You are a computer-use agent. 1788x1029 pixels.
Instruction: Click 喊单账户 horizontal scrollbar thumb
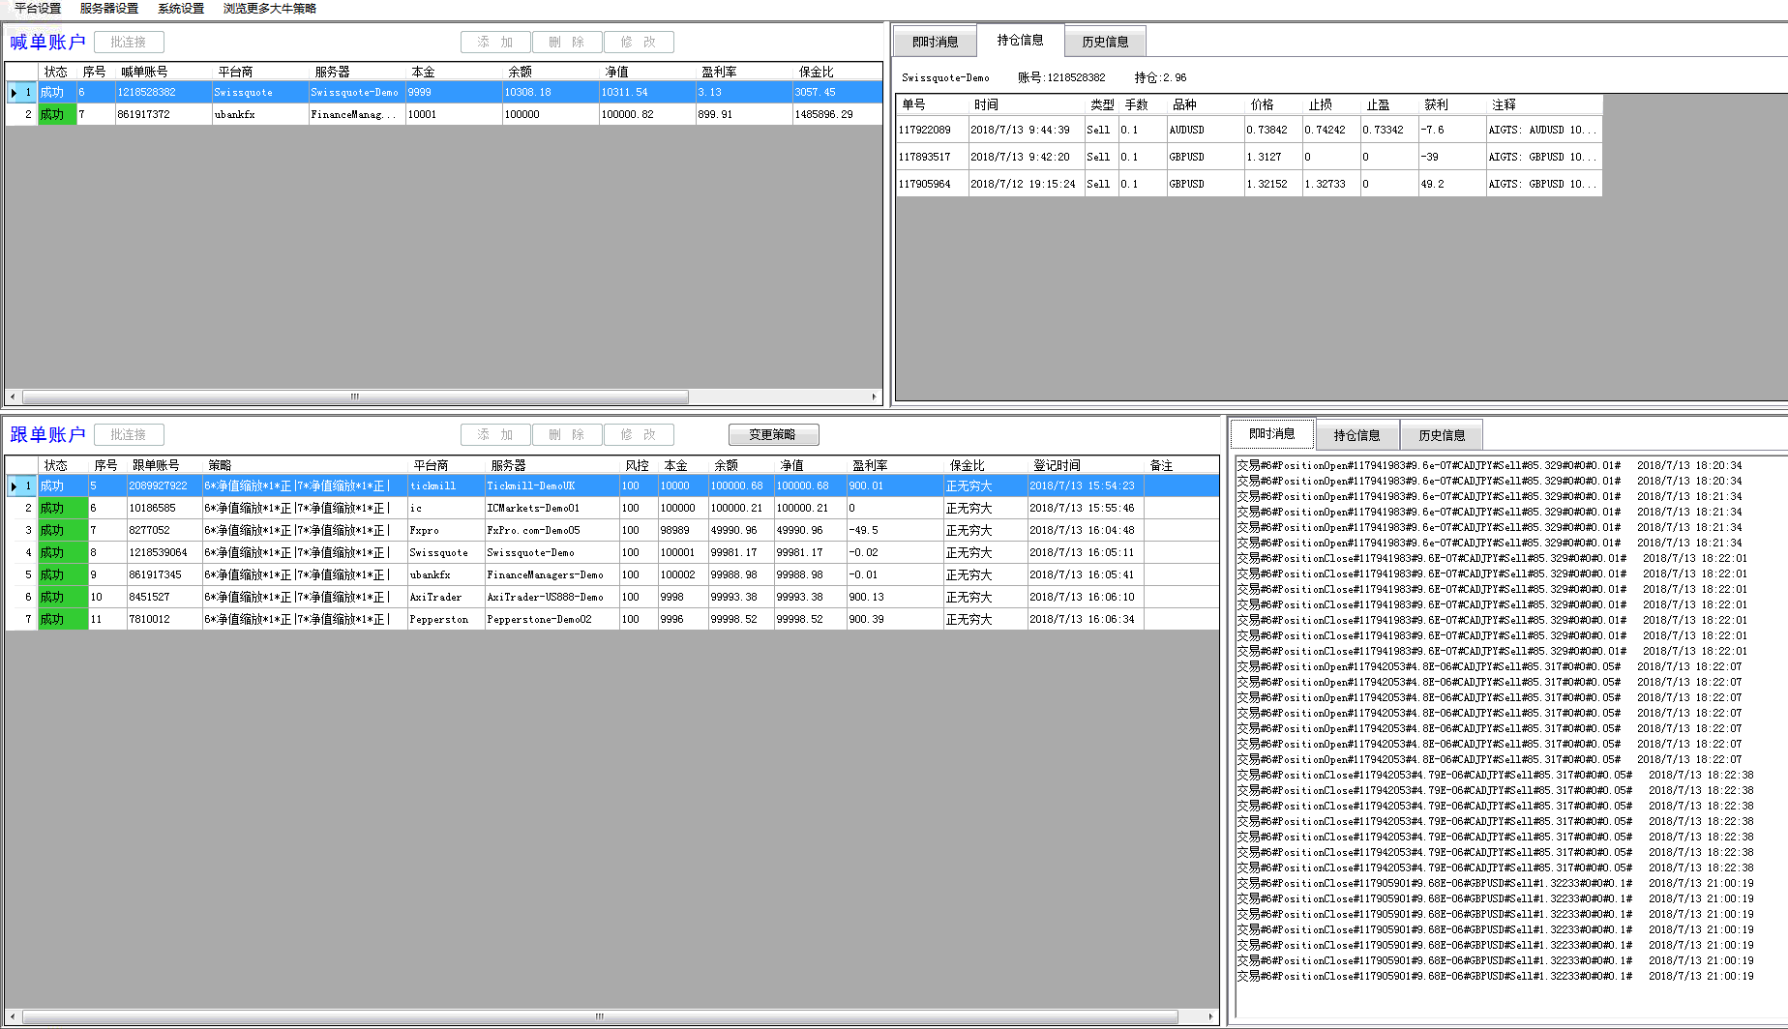coord(355,397)
